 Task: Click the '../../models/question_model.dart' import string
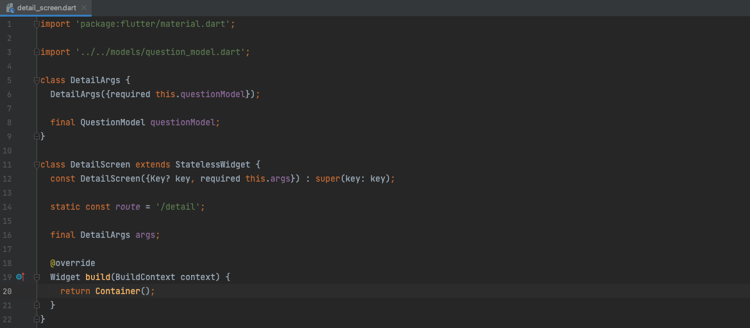161,52
